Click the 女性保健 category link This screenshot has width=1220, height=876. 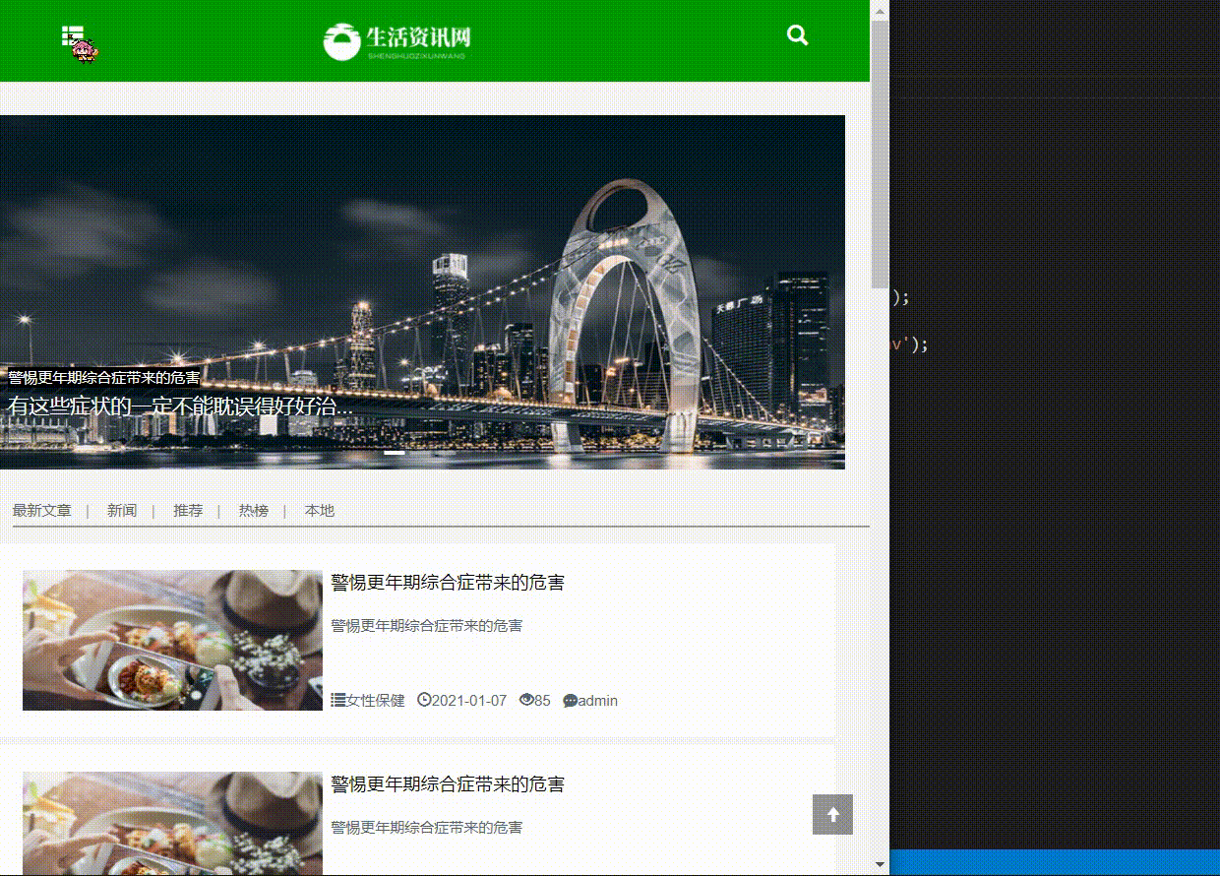click(375, 701)
